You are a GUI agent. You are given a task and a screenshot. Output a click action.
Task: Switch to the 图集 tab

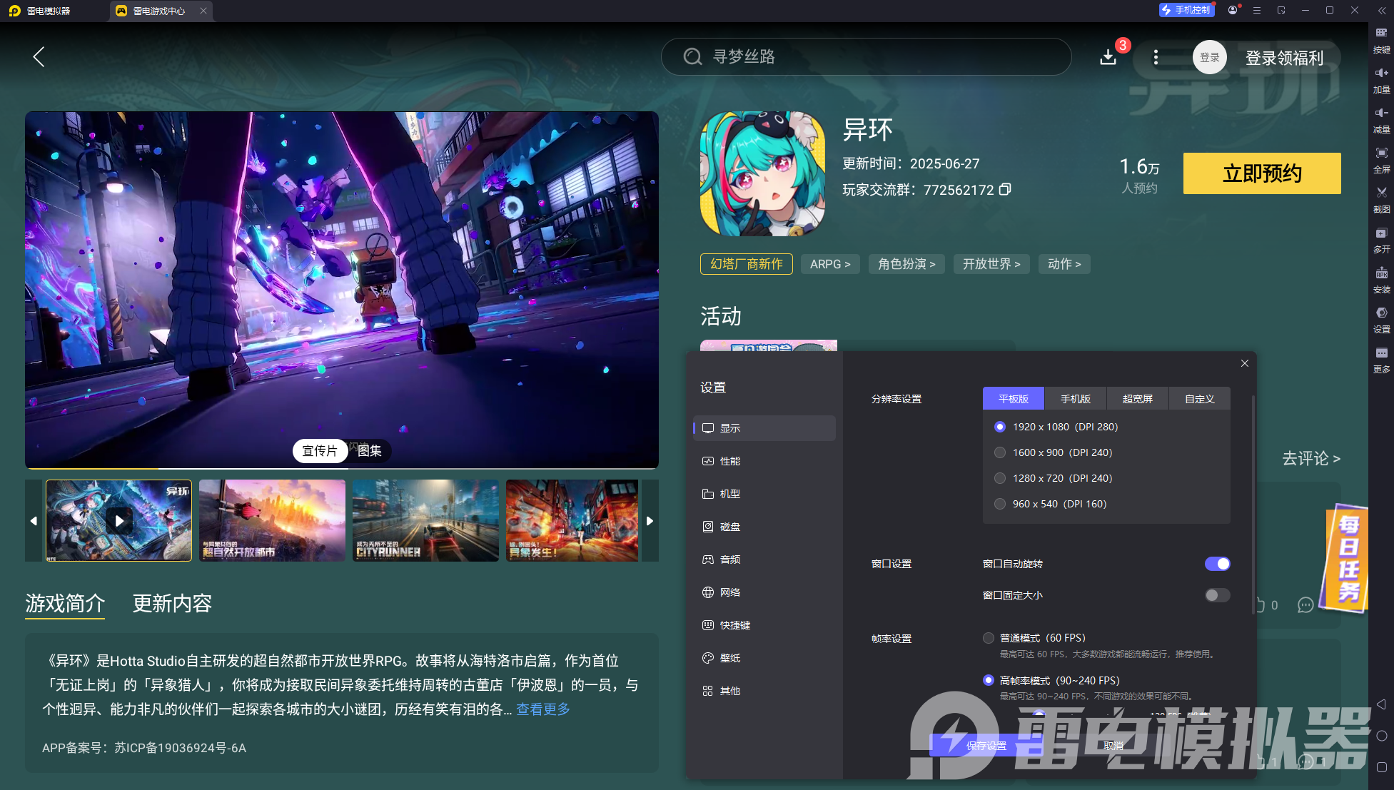(x=369, y=451)
